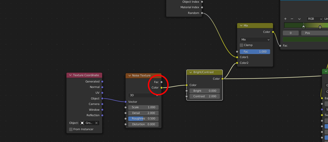Click the Random output socket
The width and height of the screenshot is (328, 142).
point(202,13)
